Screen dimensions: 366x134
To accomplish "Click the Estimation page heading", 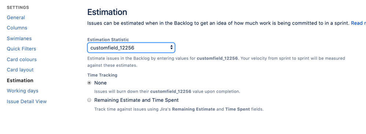I will (107, 12).
